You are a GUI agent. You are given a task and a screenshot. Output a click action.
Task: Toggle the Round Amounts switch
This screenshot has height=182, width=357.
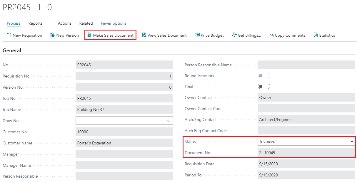click(264, 76)
